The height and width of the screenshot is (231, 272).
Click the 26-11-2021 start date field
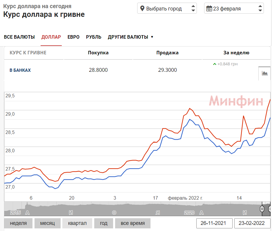(x=214, y=223)
